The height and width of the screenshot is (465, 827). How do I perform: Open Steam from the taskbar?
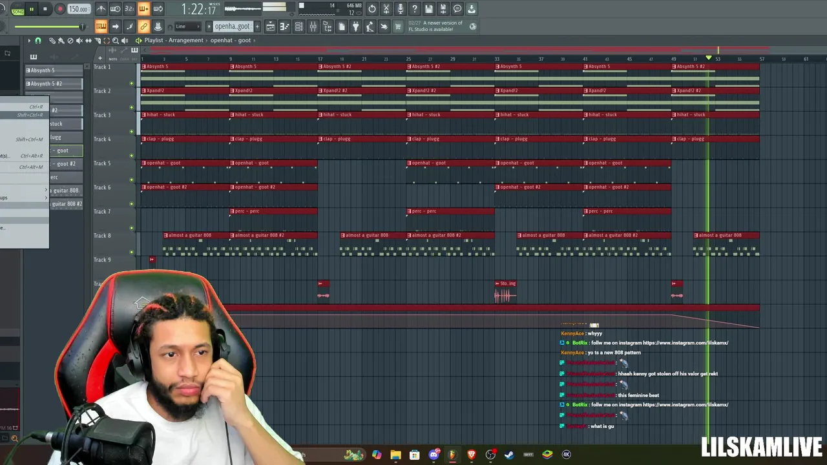509,455
